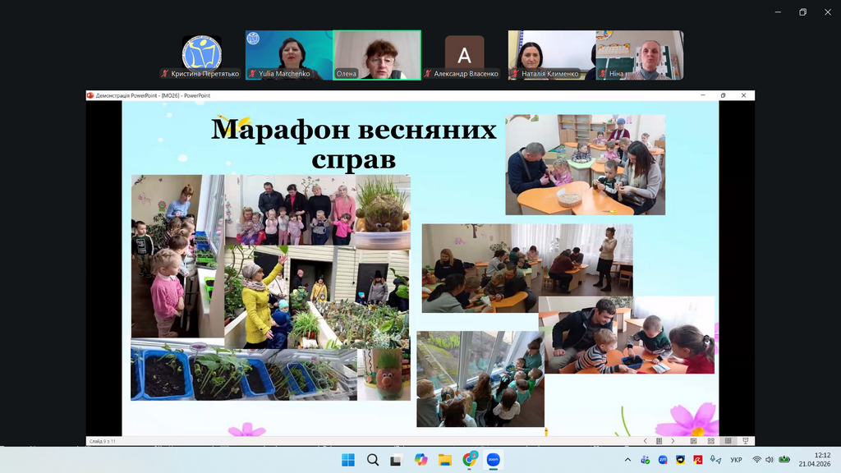This screenshot has height=473, width=841.
Task: Click Yulia Marchenko's video tile
Action: (x=289, y=55)
